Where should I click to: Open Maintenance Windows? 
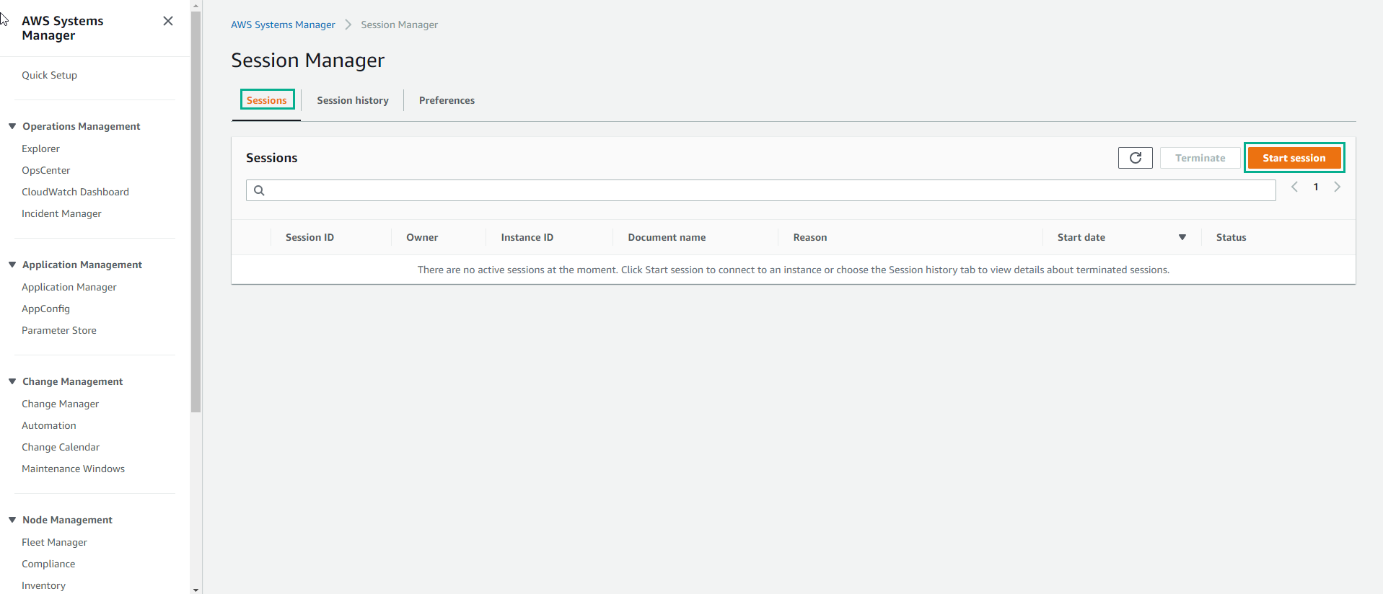73,469
